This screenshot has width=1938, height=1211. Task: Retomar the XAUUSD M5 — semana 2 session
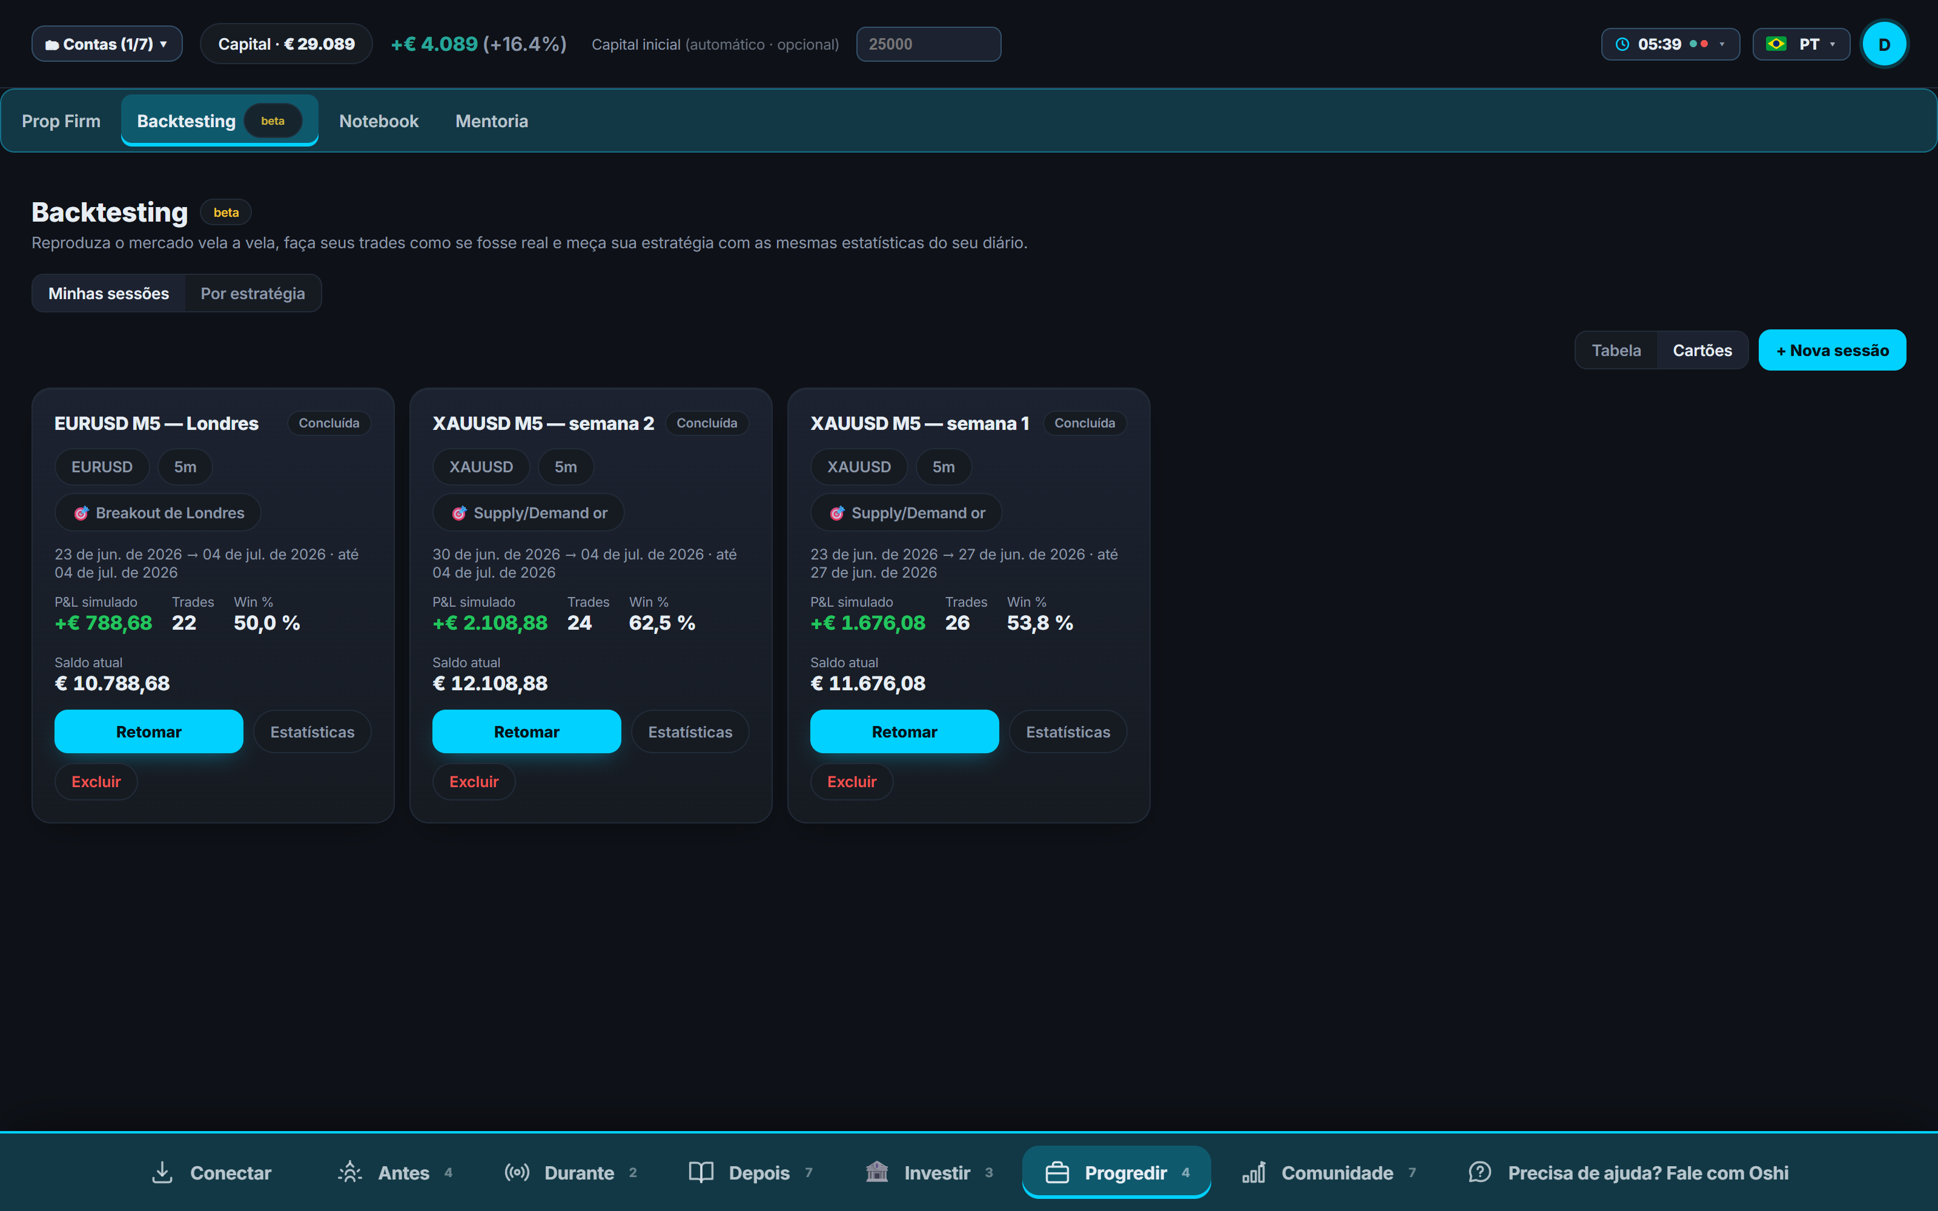[526, 731]
